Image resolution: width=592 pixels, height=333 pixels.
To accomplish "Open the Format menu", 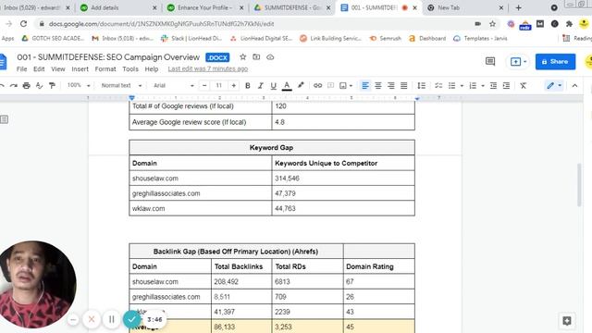I will [105, 69].
